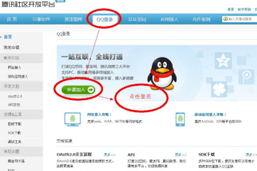Click the SDK下载 heading in 文档资源

(x=206, y=155)
